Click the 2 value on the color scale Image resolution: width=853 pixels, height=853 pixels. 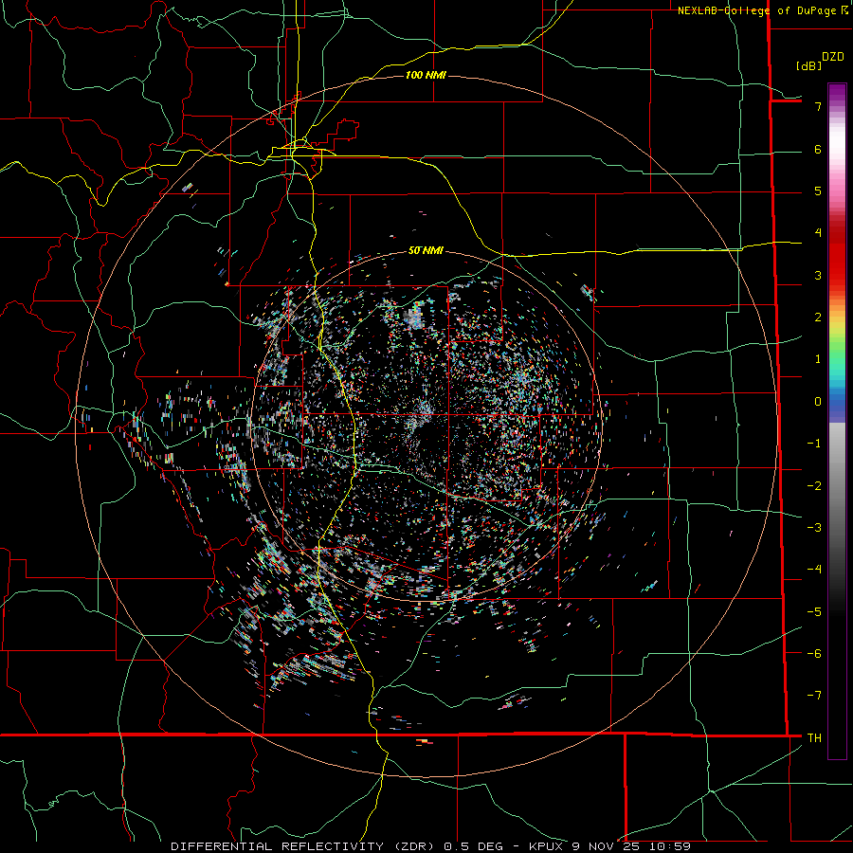[x=818, y=317]
